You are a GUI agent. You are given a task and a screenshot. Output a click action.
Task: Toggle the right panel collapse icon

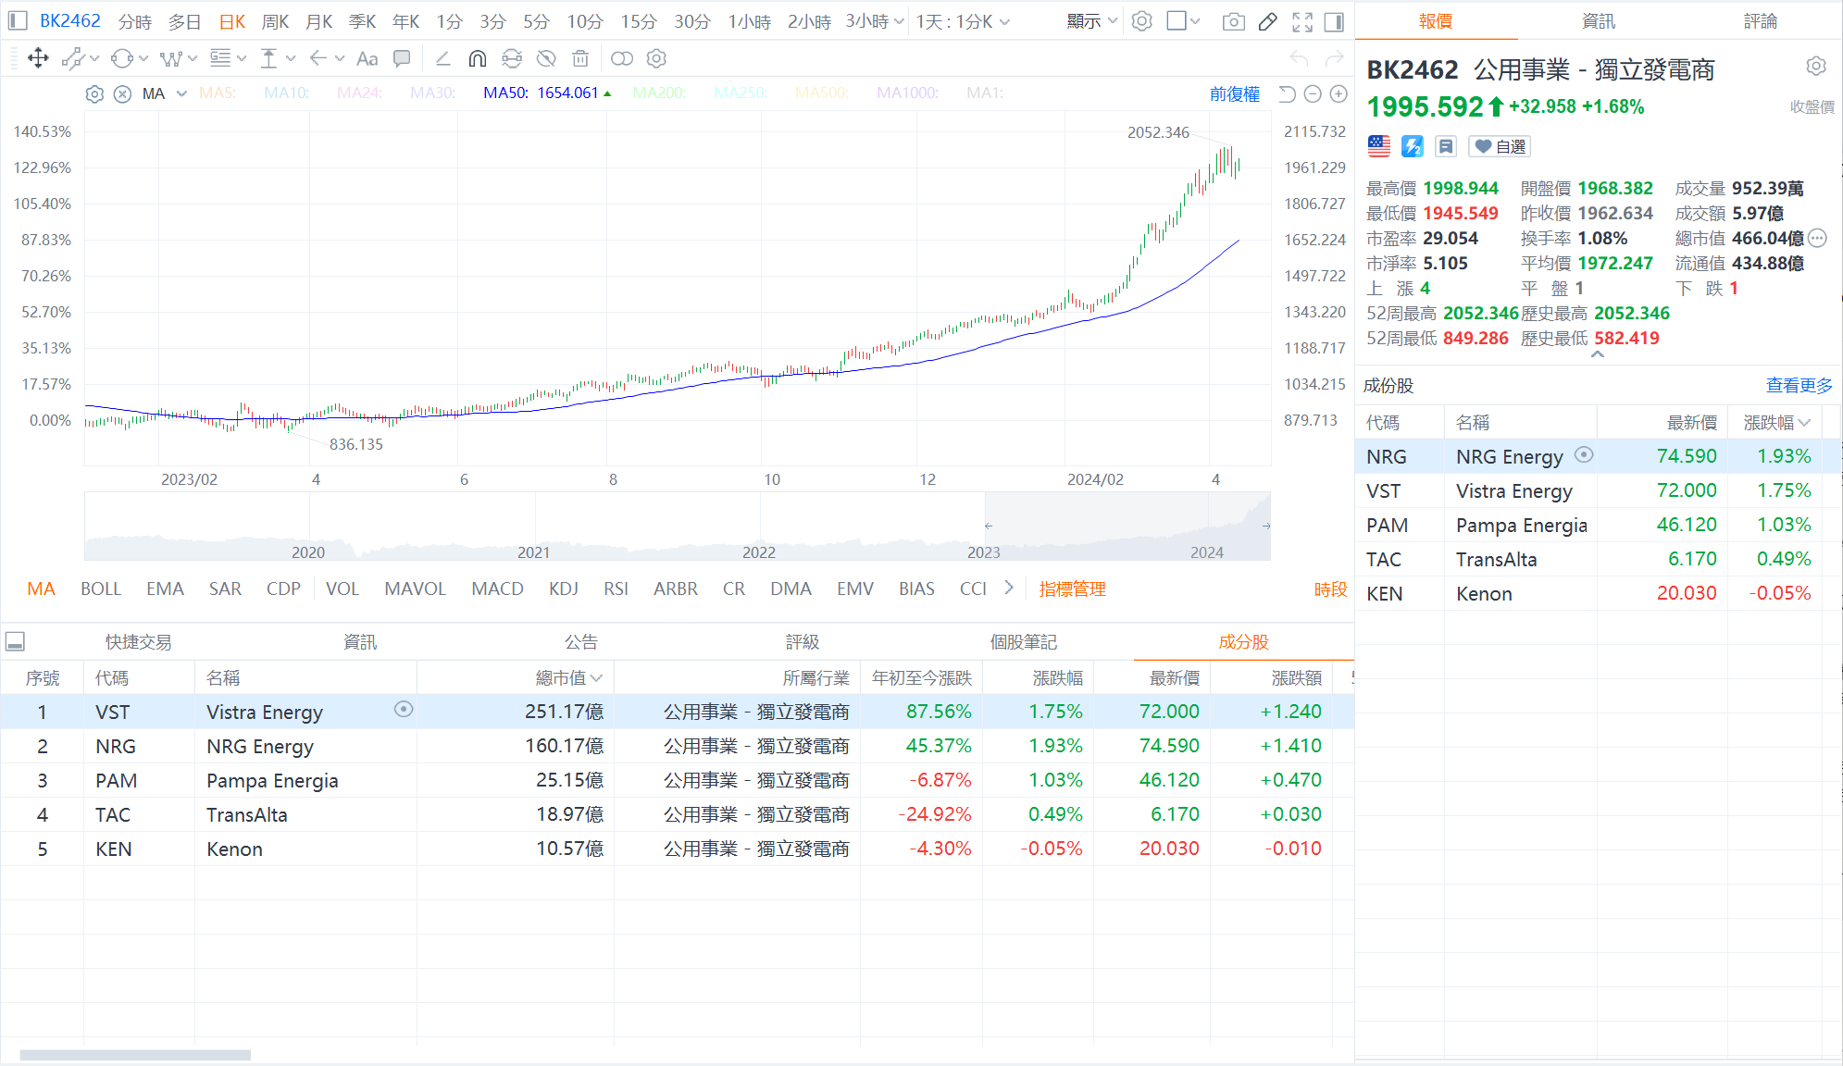coord(1333,20)
